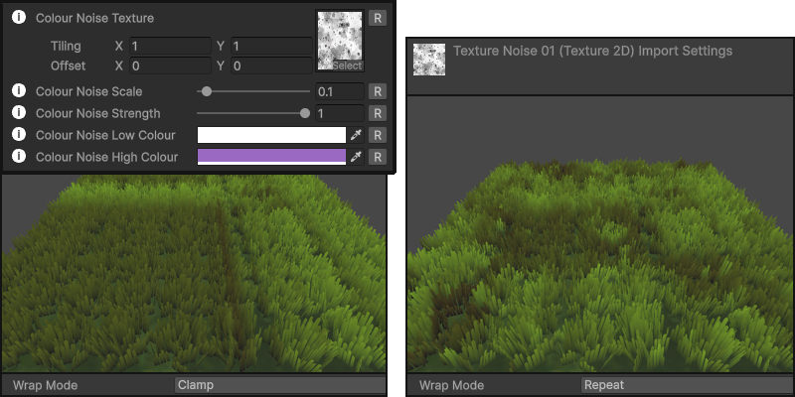The image size is (795, 397).
Task: Open the white Low Colour swatch
Action: 271,135
